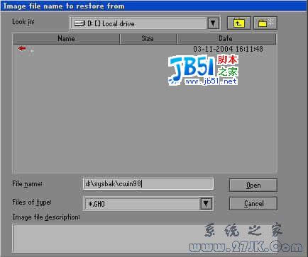Open the *.GHO file type combo box
Viewport: 308px width, 257px height.
pyautogui.click(x=148, y=204)
